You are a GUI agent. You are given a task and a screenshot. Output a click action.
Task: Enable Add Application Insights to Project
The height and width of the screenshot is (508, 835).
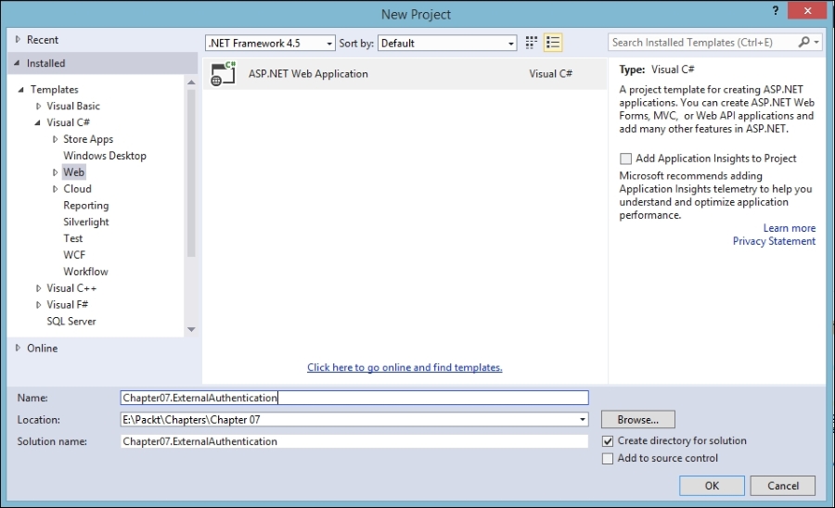pyautogui.click(x=626, y=159)
